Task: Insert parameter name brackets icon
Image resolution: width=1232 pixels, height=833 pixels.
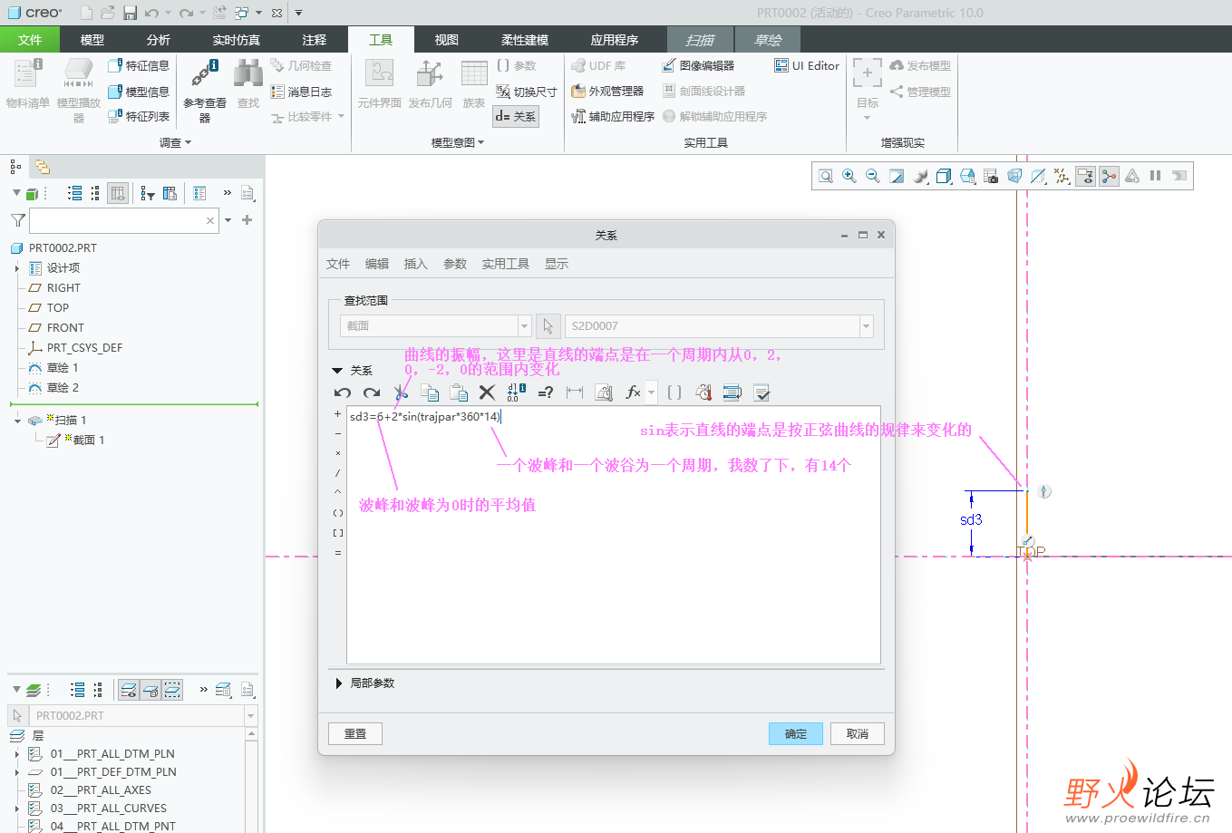Action: pyautogui.click(x=674, y=392)
